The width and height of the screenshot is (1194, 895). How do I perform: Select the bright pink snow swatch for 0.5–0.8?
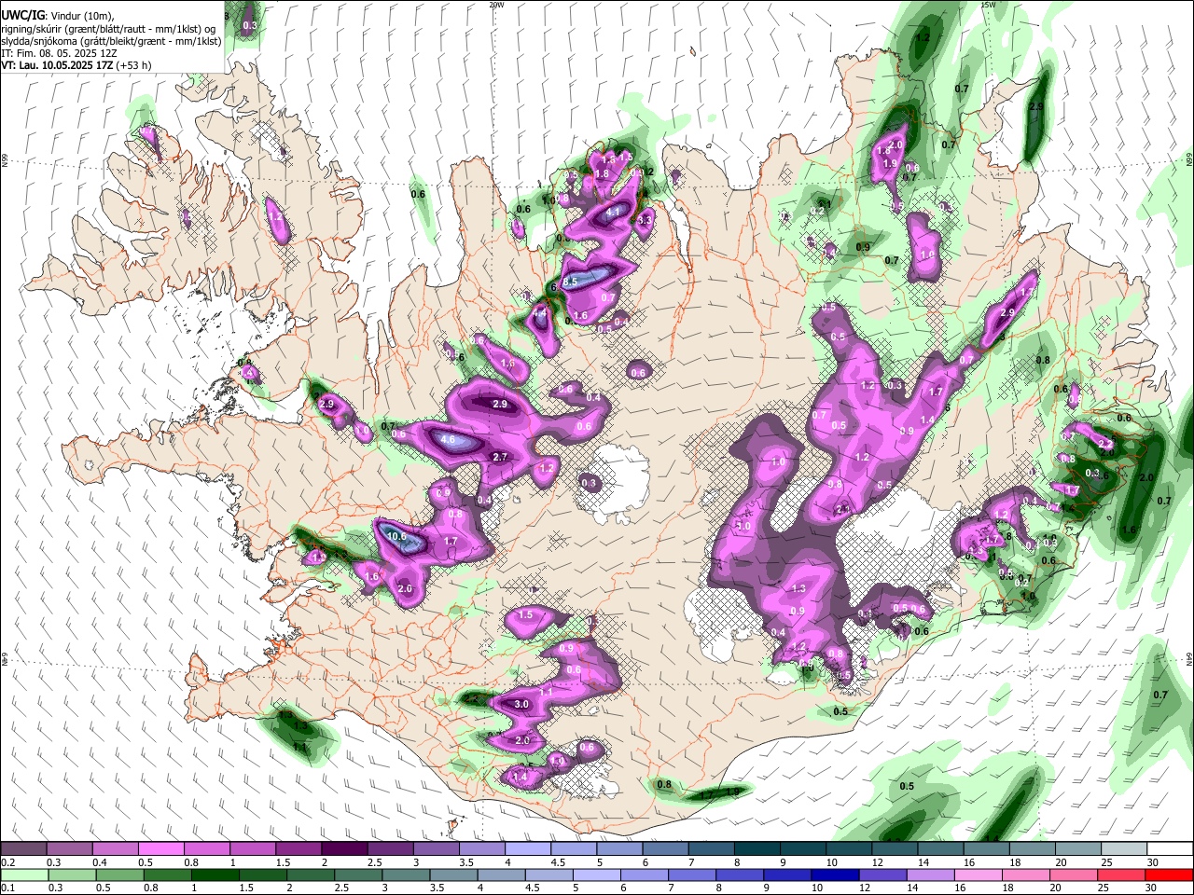160,849
